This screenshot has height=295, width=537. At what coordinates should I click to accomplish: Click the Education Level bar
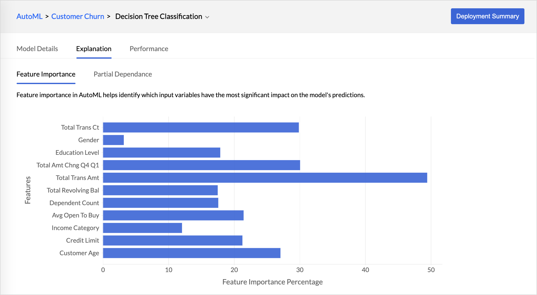162,153
